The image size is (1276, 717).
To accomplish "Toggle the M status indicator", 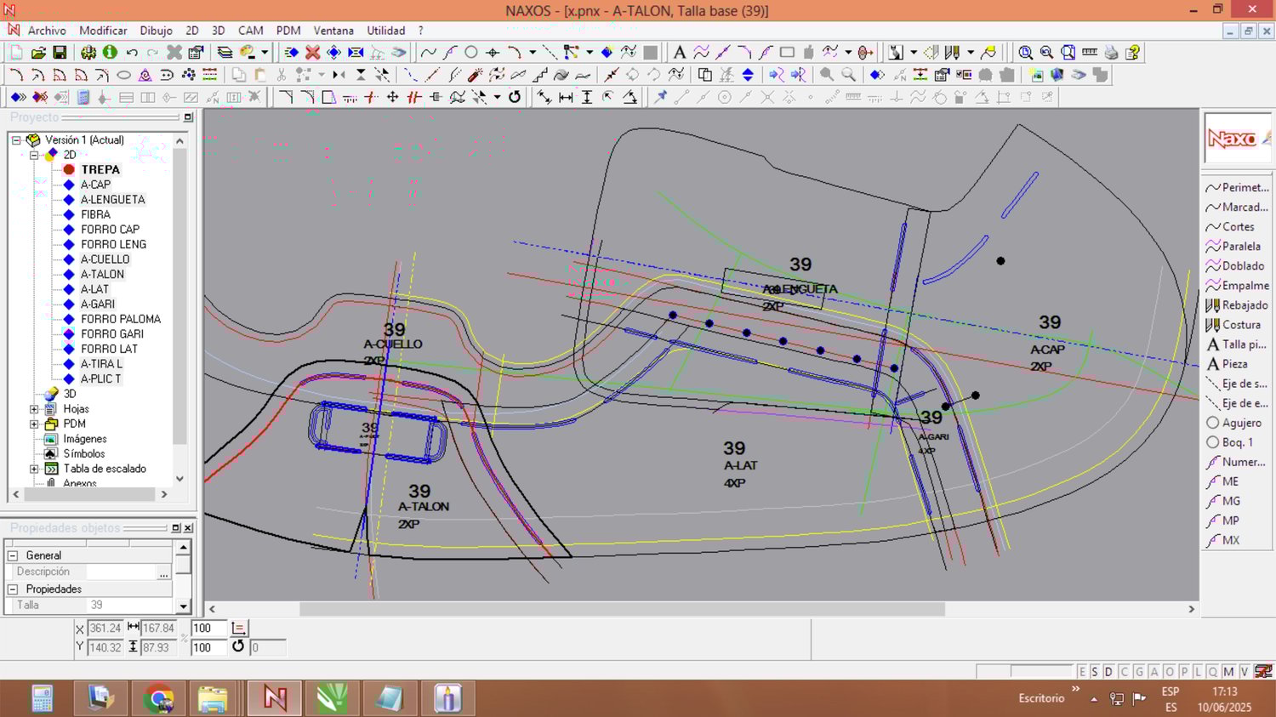I will pos(1228,672).
